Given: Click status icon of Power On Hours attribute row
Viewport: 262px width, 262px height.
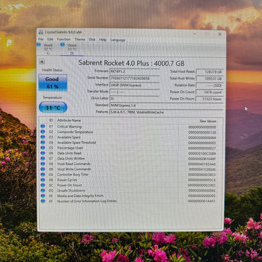Looking at the screenshot, I should (x=43, y=185).
